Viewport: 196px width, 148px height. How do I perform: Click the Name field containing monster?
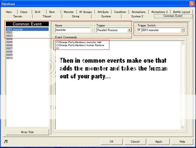point(73,30)
